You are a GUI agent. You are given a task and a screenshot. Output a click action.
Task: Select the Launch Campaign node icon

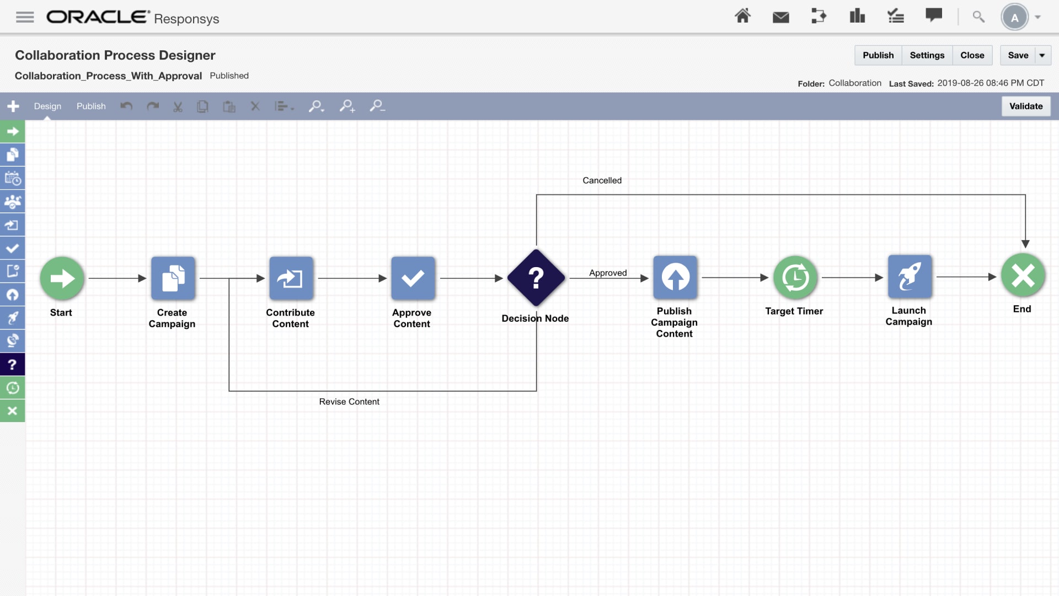908,277
